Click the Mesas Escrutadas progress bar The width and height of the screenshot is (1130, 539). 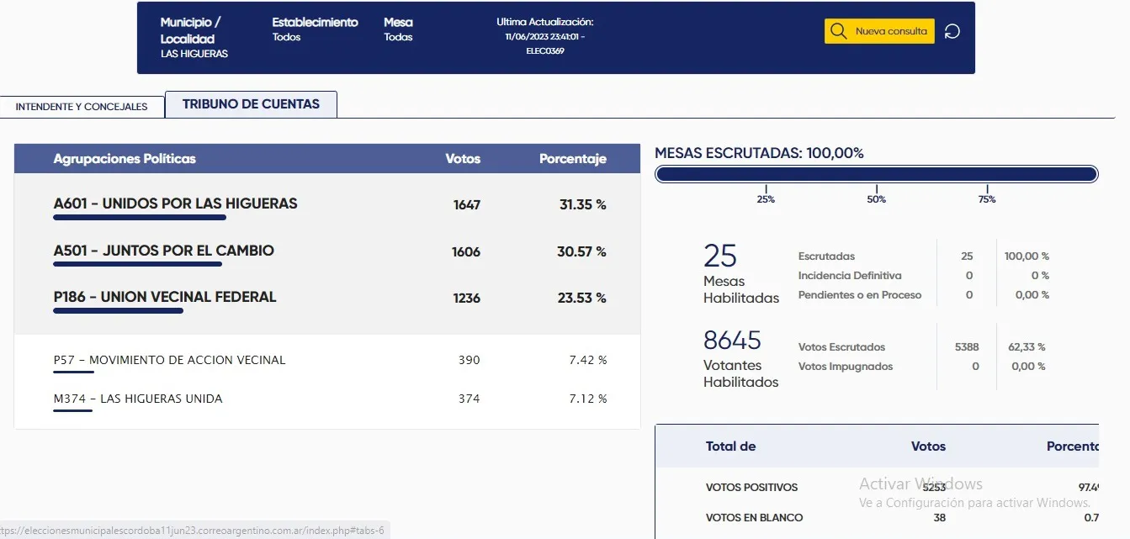click(x=876, y=174)
